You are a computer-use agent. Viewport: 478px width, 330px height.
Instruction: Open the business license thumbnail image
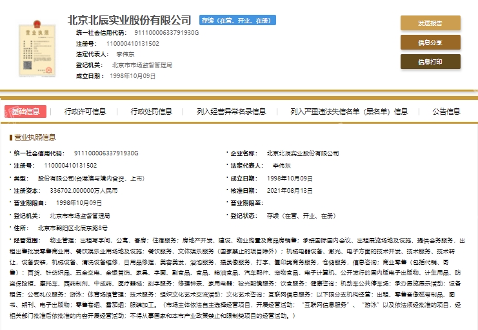[x=37, y=49]
